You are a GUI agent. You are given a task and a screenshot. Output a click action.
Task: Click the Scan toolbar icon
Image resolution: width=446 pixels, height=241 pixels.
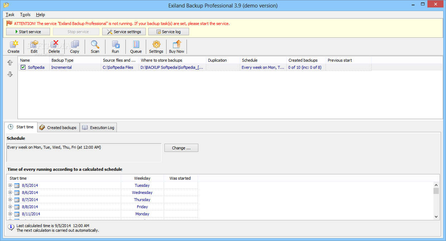click(x=95, y=45)
